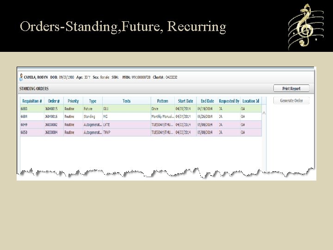Click the Future type cell

point(92,109)
